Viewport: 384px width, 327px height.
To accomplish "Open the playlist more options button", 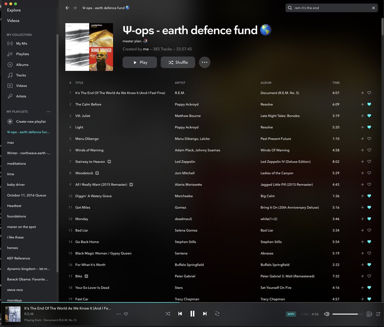I will tap(204, 62).
